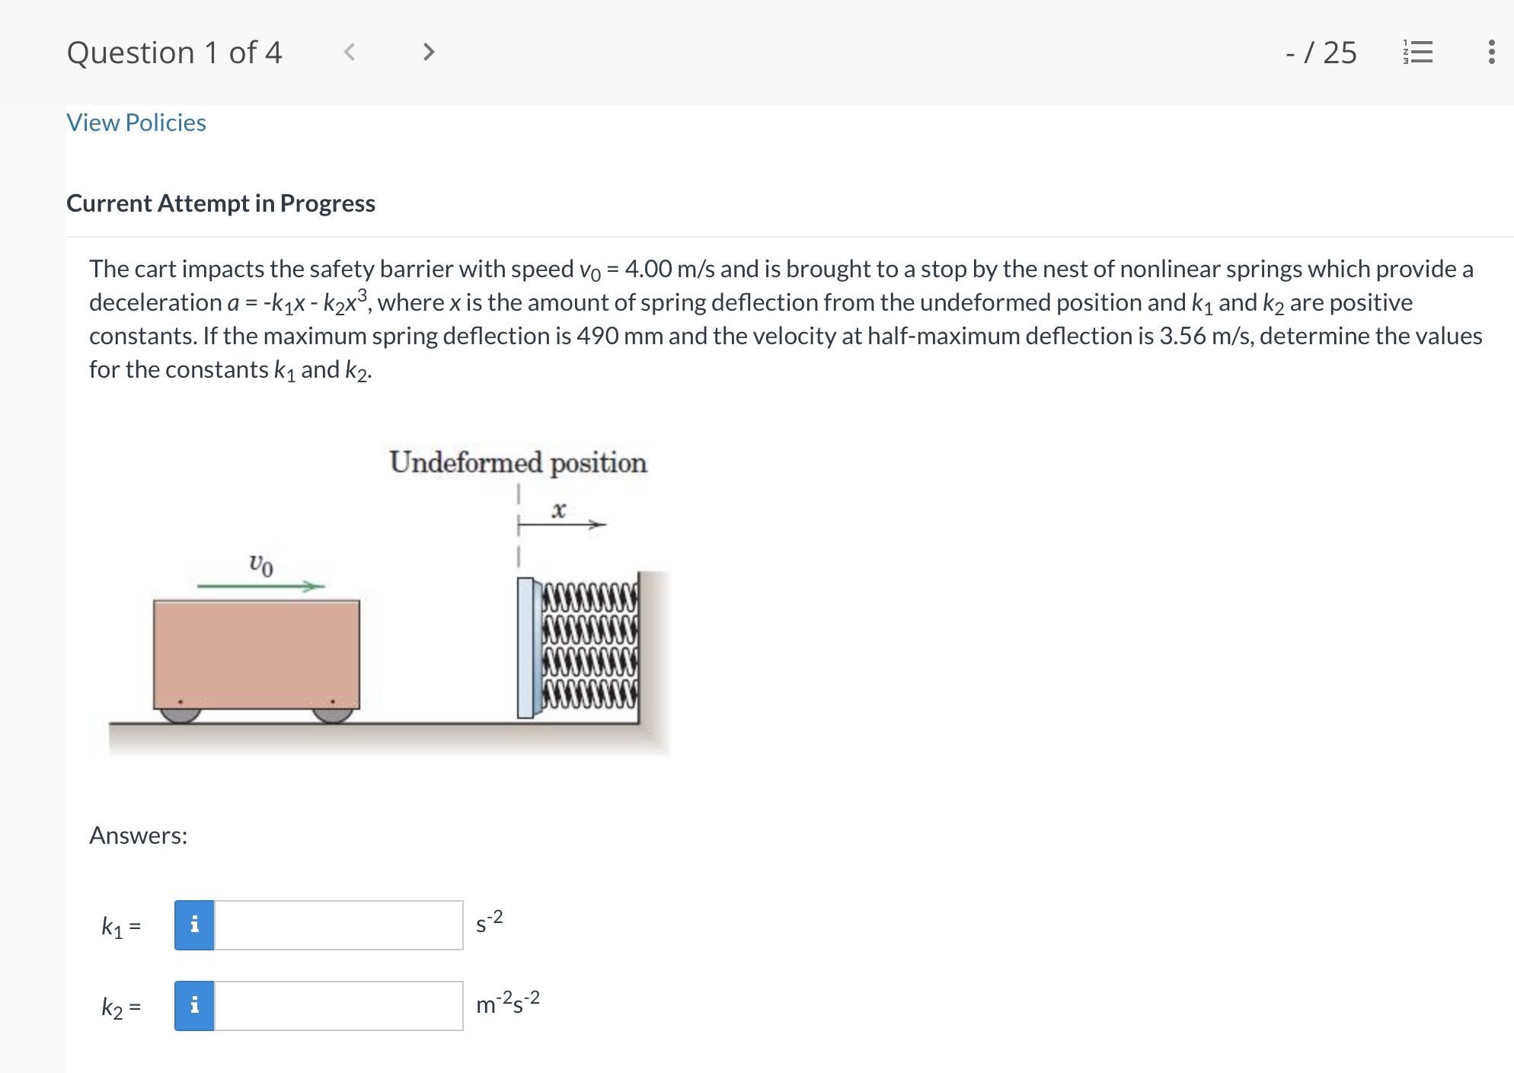Click the m^-2 s^-2 unit label beside k2
This screenshot has width=1514, height=1073.
point(508,1004)
